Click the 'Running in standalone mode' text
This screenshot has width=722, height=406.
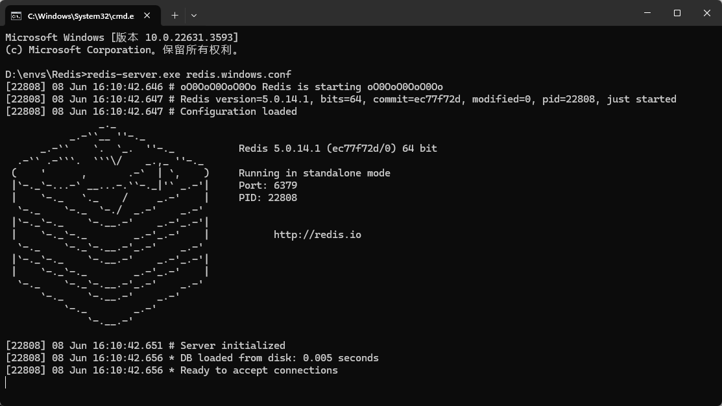coord(314,173)
